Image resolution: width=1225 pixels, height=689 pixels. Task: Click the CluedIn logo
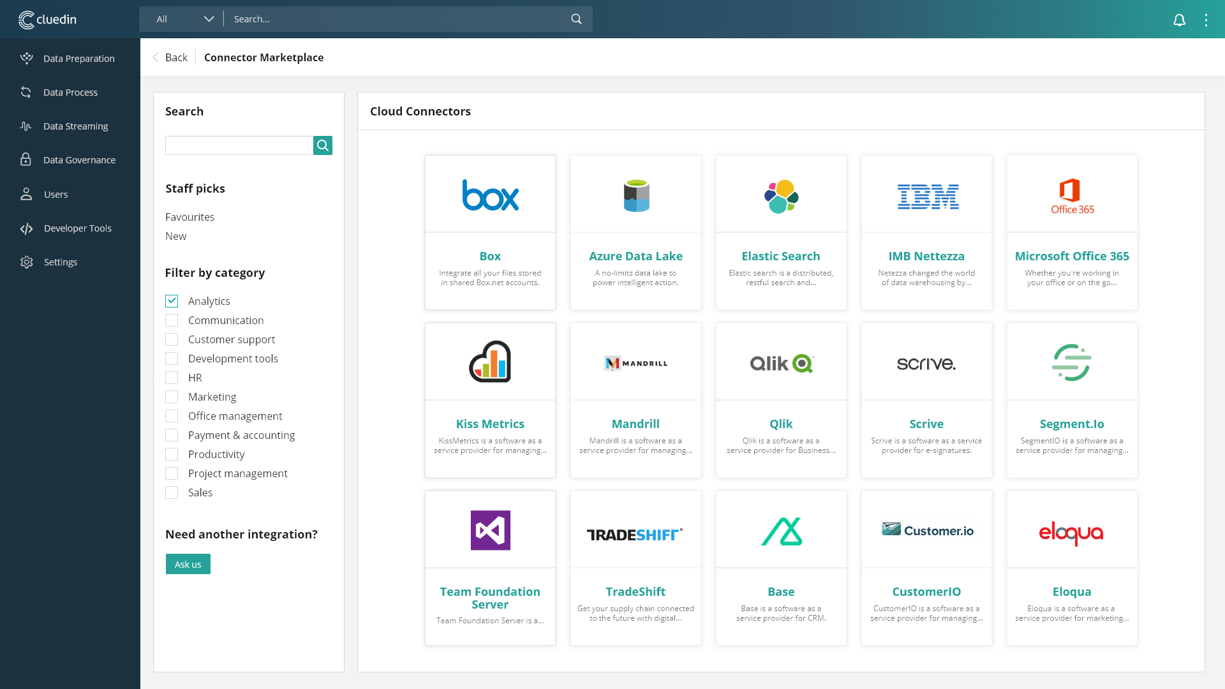coord(47,19)
